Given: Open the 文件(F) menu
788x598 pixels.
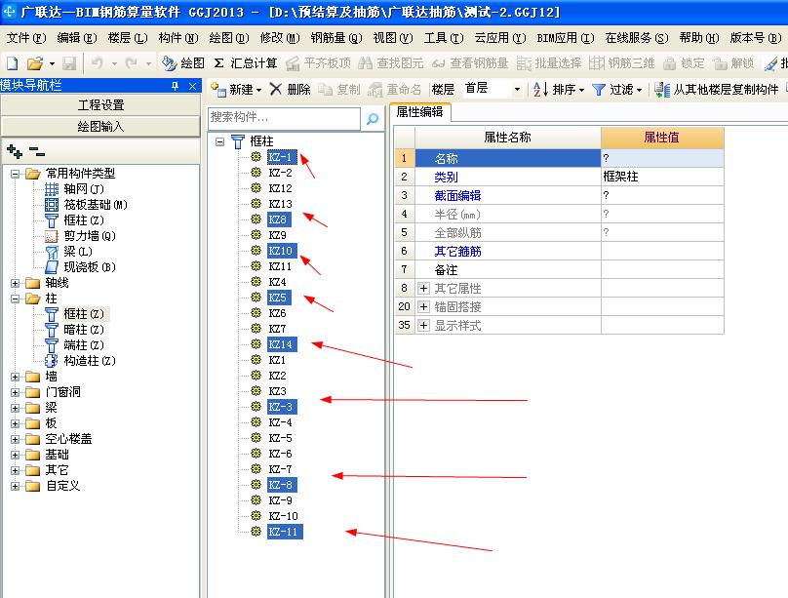Looking at the screenshot, I should (x=26, y=38).
